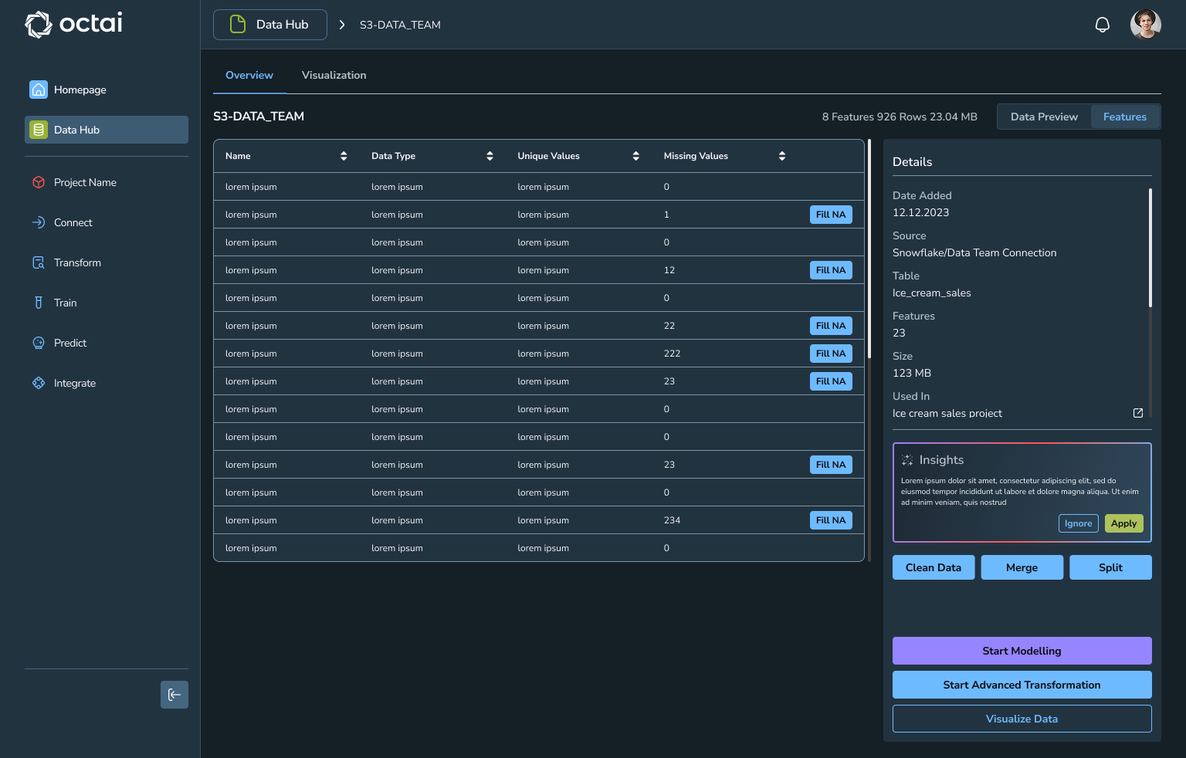This screenshot has width=1186, height=758.
Task: Click the missing value cell showing 234
Action: [x=672, y=520]
